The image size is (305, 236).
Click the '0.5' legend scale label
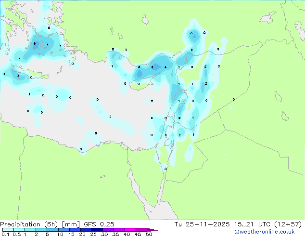[x=16, y=234]
